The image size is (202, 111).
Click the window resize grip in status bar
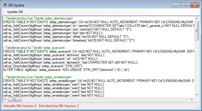[x=197, y=106]
